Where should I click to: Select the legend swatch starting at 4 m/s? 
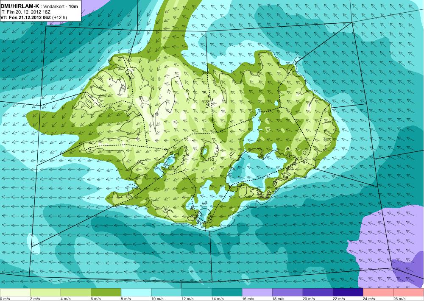[76, 293]
